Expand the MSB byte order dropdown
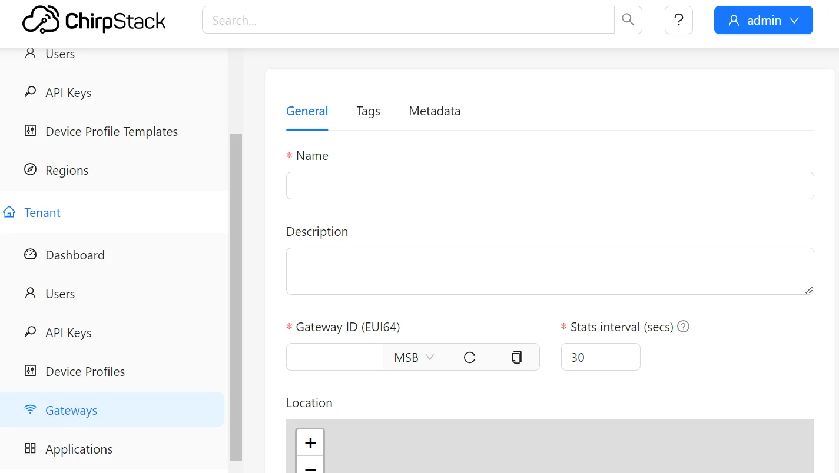Image resolution: width=839 pixels, height=473 pixels. (x=414, y=357)
